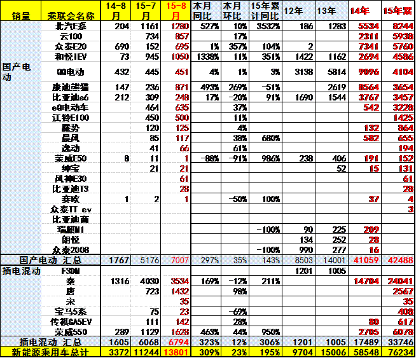This screenshot has height=358, width=416.
Task: Click the 国产电动 category cell at left
Action: [x=18, y=72]
